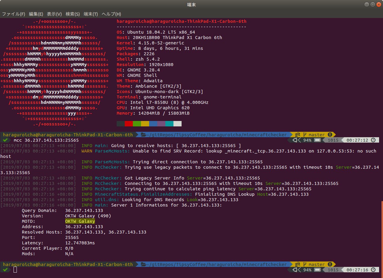Image resolution: width=383 pixels, height=278 pixels.
Task: Open the 表示(V) menu
Action: [54, 14]
